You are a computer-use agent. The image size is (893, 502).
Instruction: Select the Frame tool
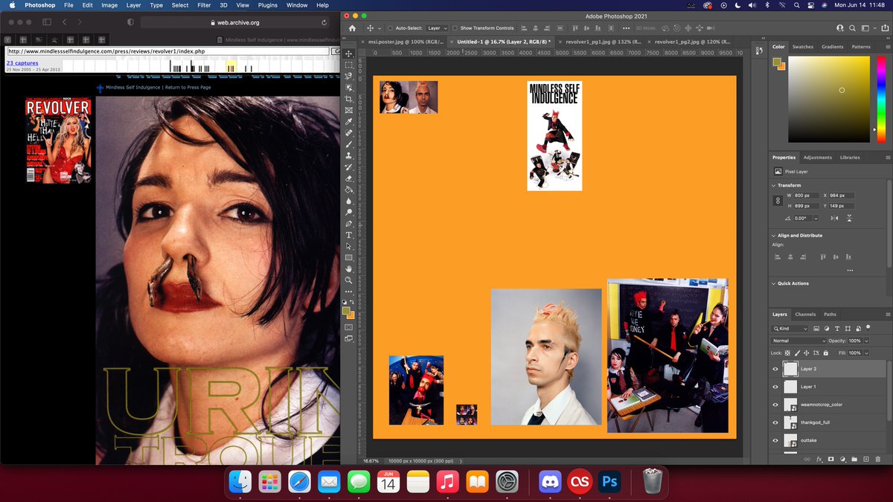pos(349,110)
